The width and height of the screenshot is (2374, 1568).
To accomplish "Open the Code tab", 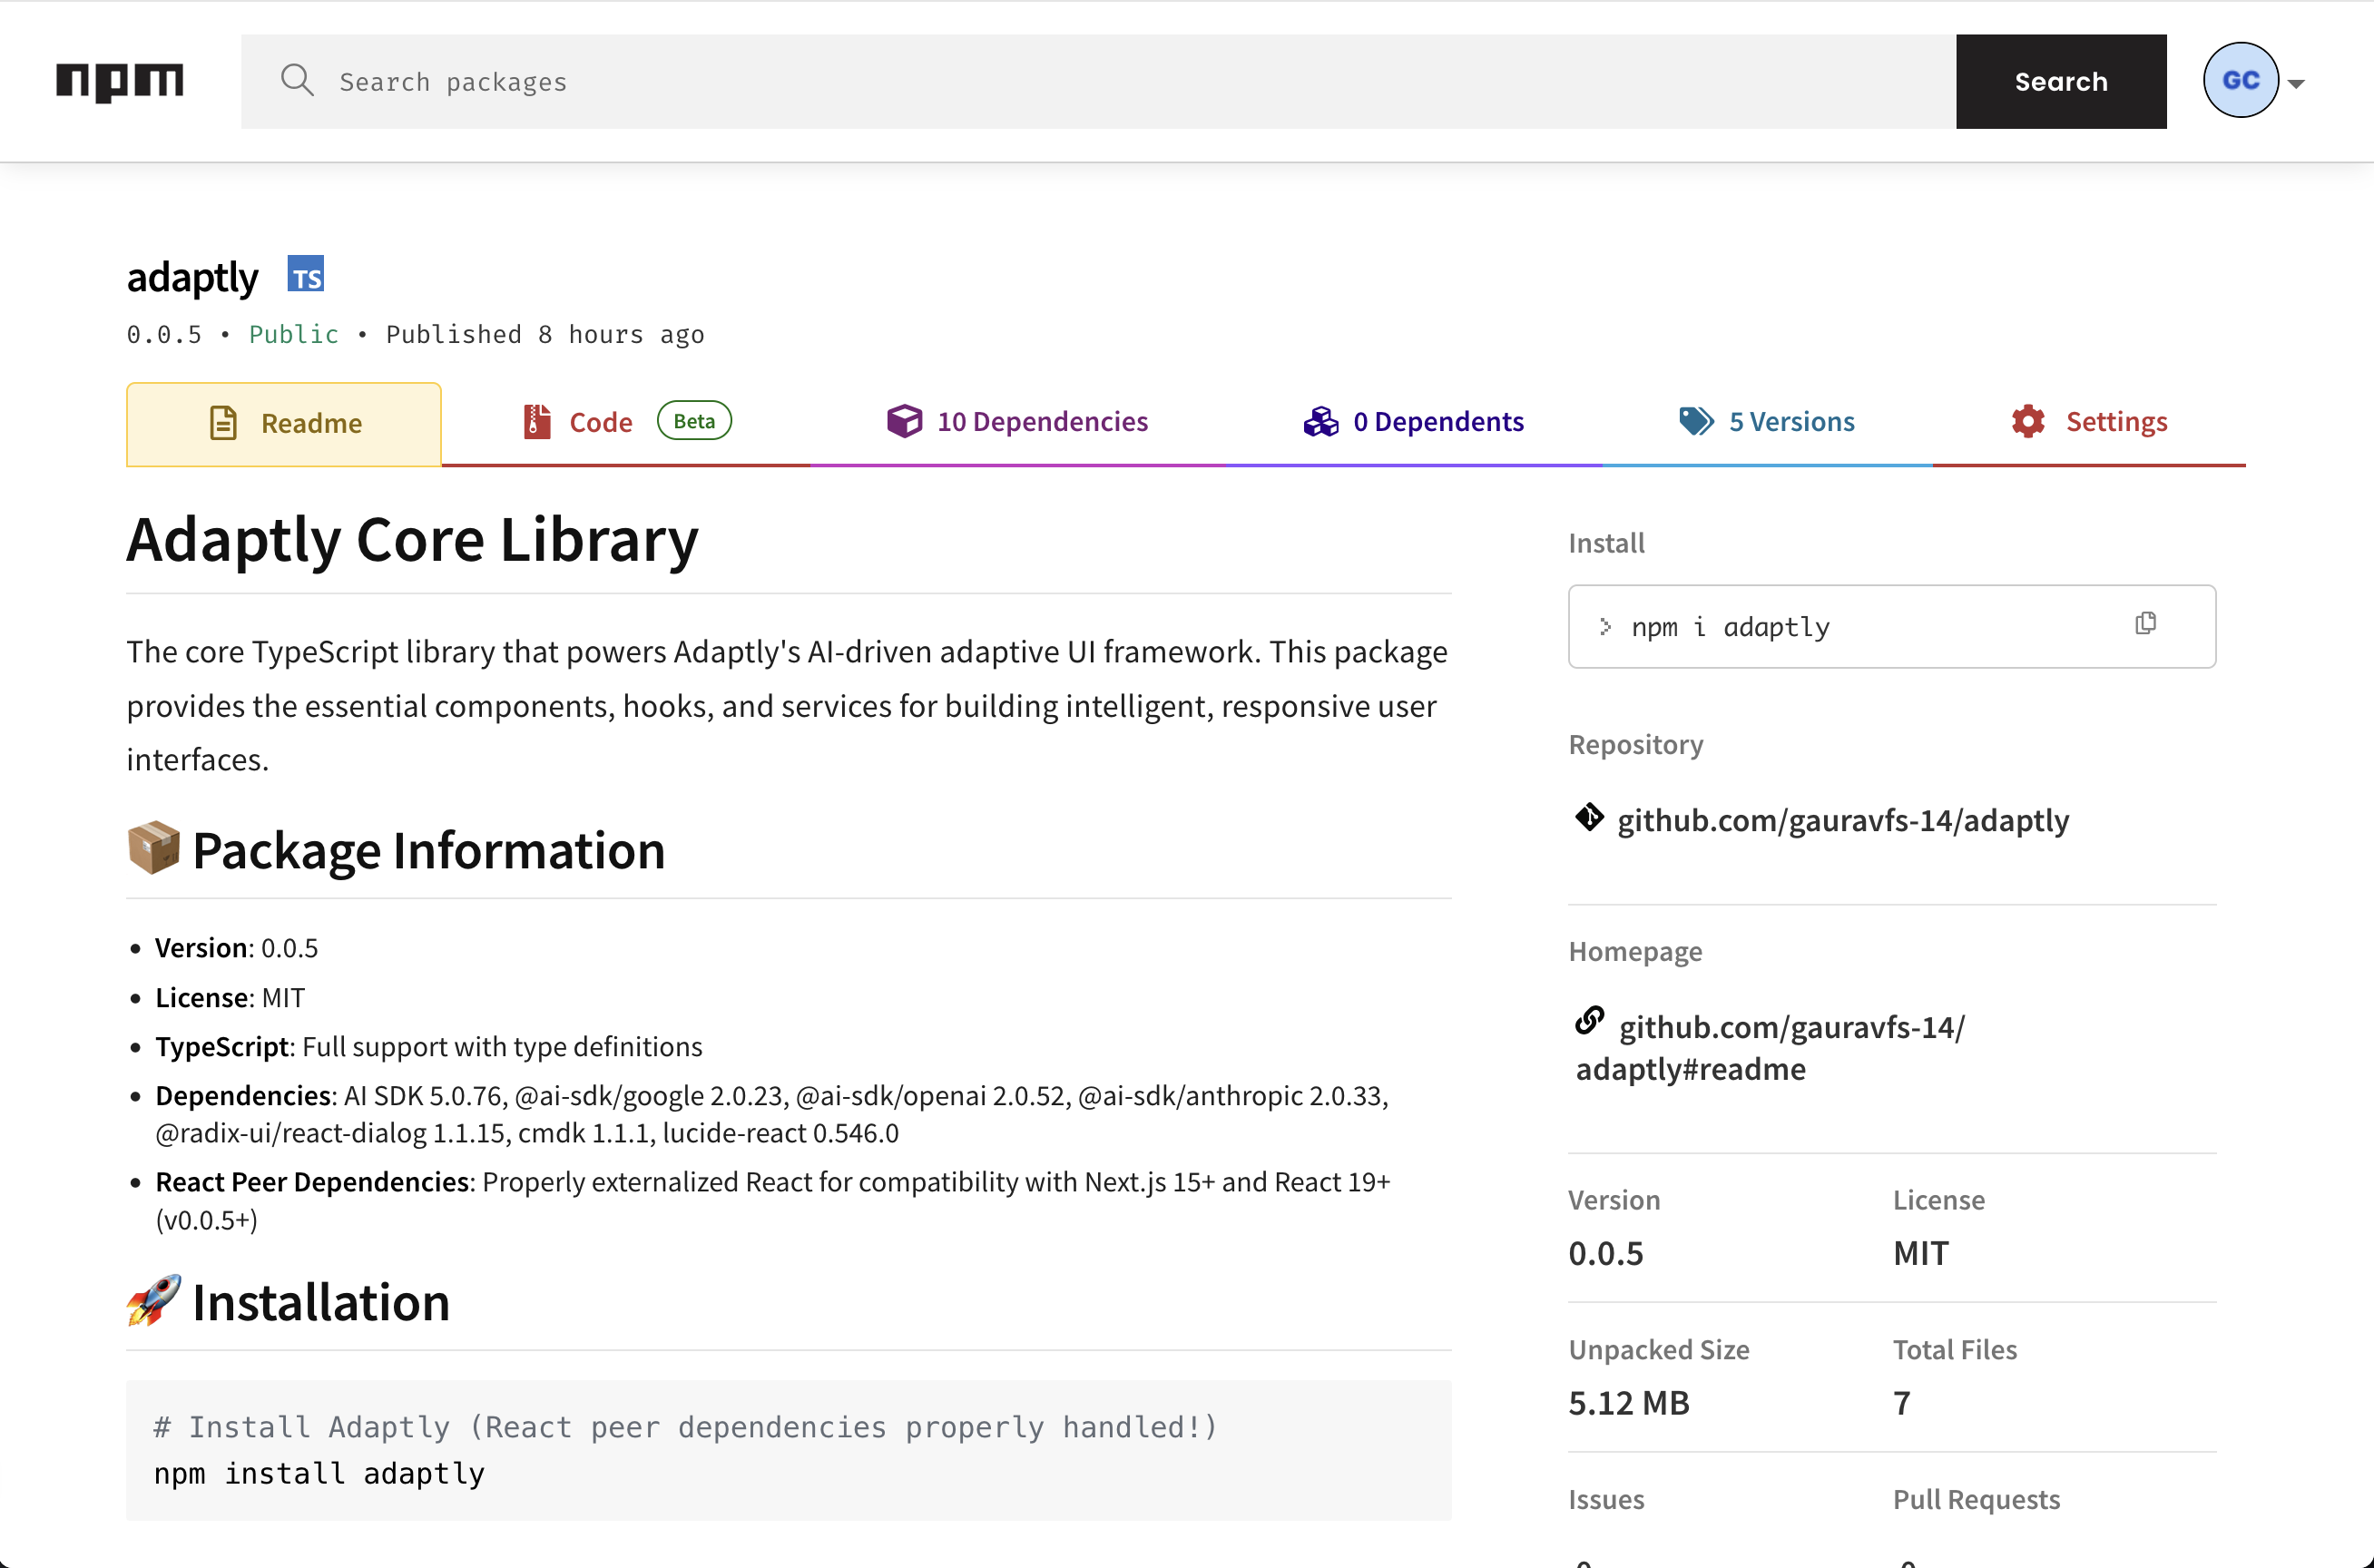I will click(600, 422).
